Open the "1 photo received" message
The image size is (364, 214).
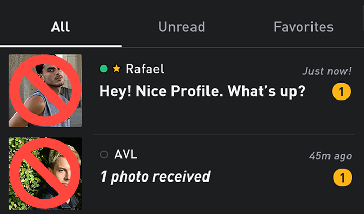155,177
